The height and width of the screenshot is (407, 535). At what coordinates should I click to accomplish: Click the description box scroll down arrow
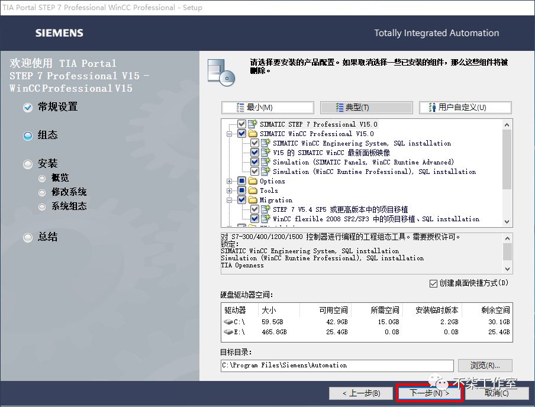[507, 269]
